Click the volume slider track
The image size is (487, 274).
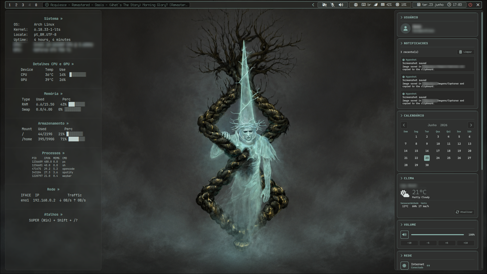(x=438, y=235)
